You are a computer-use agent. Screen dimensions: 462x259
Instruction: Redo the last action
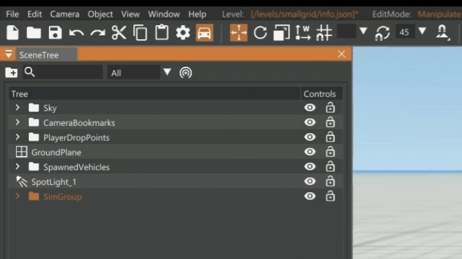pyautogui.click(x=98, y=32)
